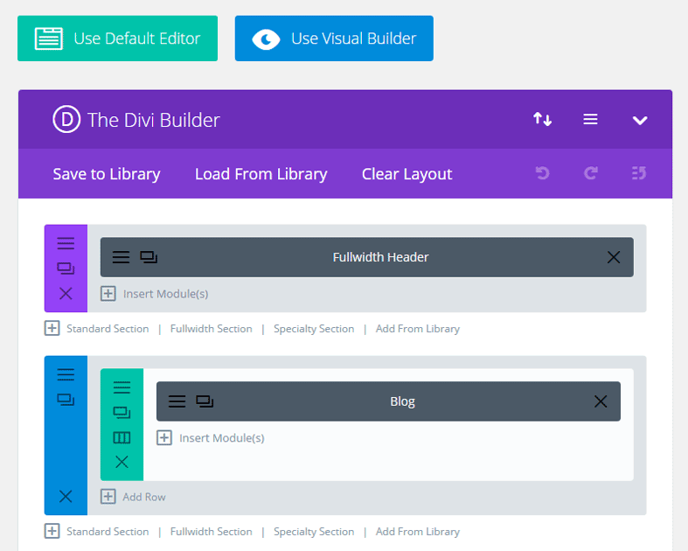The height and width of the screenshot is (551, 688).
Task: Open purple fullwidth section settings icon
Action: 66,243
